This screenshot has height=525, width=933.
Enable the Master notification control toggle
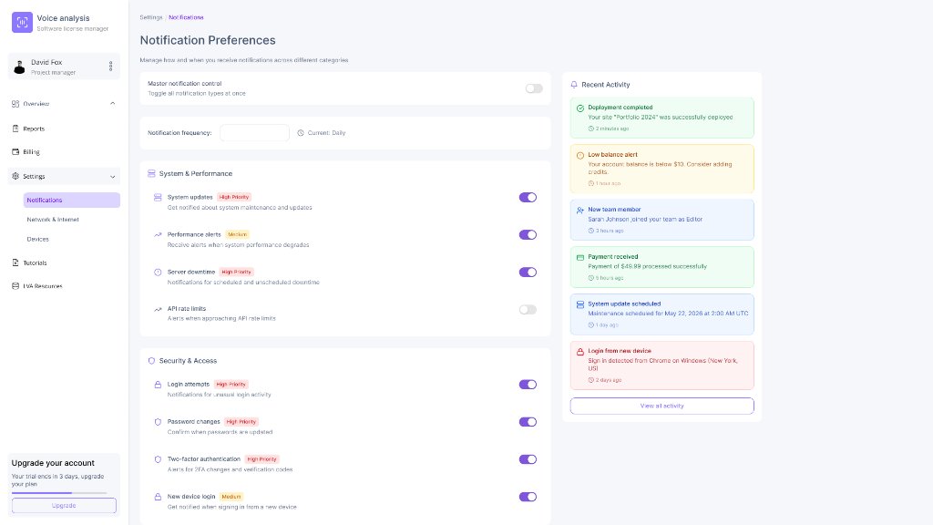point(534,88)
